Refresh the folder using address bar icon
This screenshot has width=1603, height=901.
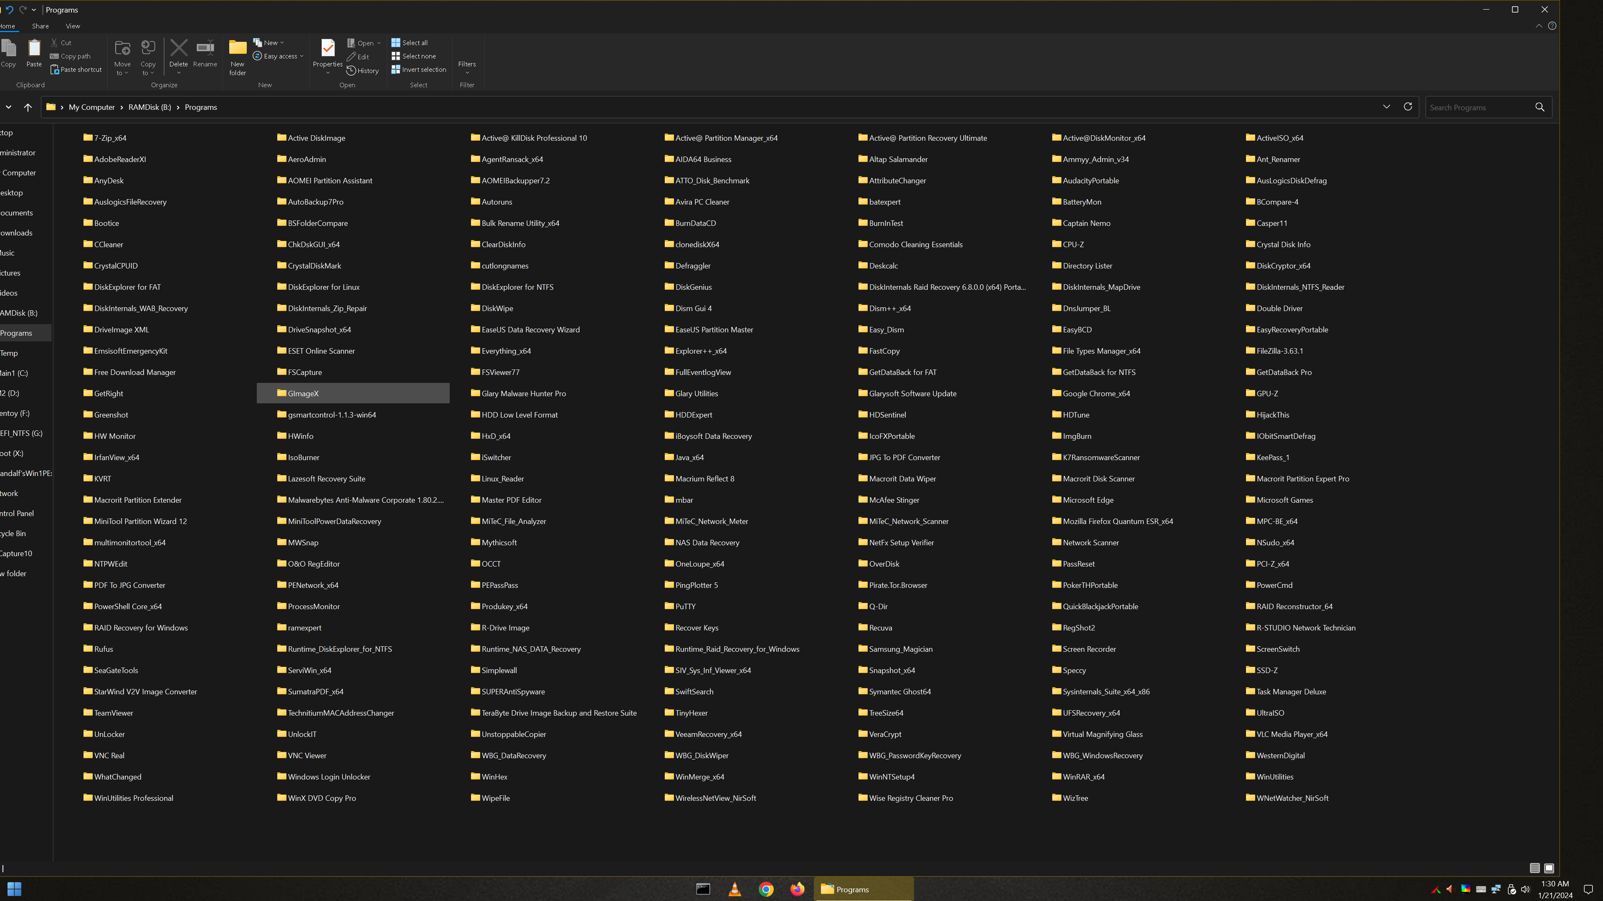point(1408,106)
